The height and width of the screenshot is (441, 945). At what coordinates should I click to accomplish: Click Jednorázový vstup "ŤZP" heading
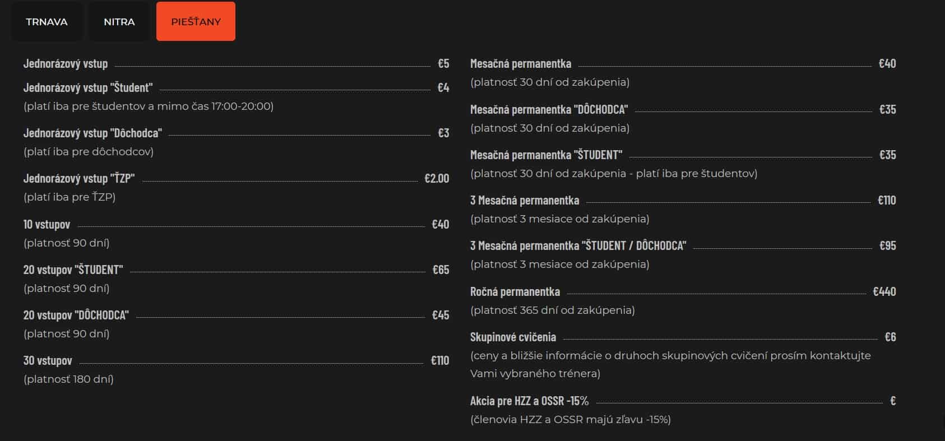tap(79, 179)
